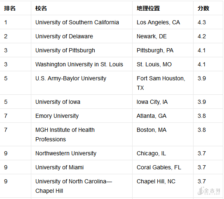Image resolution: width=224 pixels, height=199 pixels.
Task: Click the 校名 column header
Action: click(41, 8)
